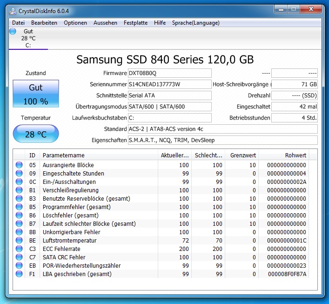The width and height of the screenshot is (329, 304).
Task: Click the Laufwerksbuchstaben field
Action: click(170, 118)
